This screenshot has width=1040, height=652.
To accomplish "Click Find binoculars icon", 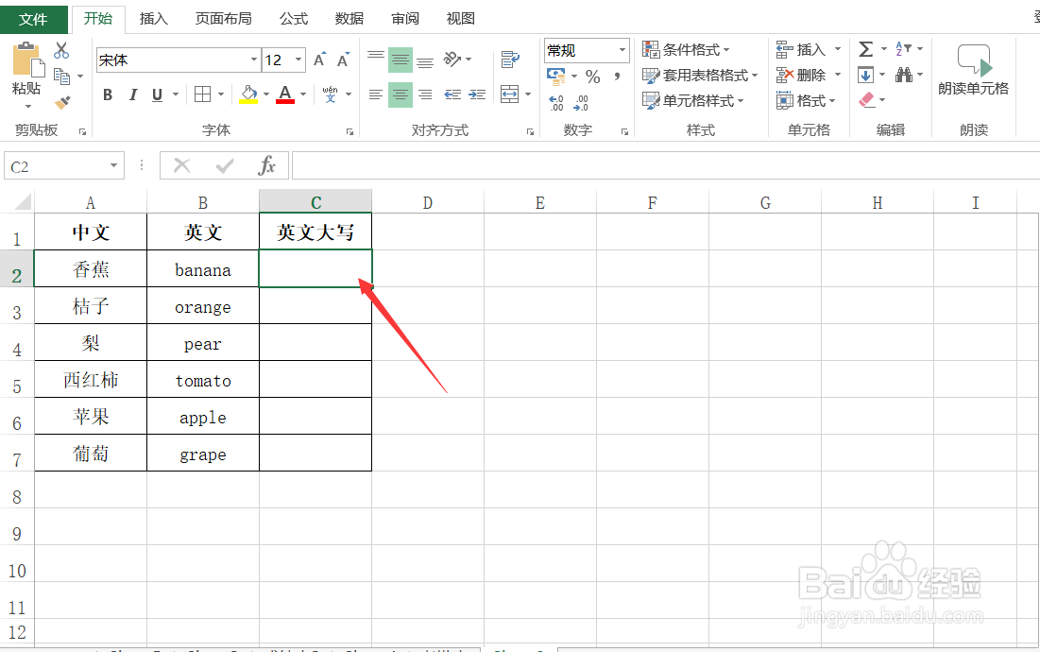I will 903,75.
